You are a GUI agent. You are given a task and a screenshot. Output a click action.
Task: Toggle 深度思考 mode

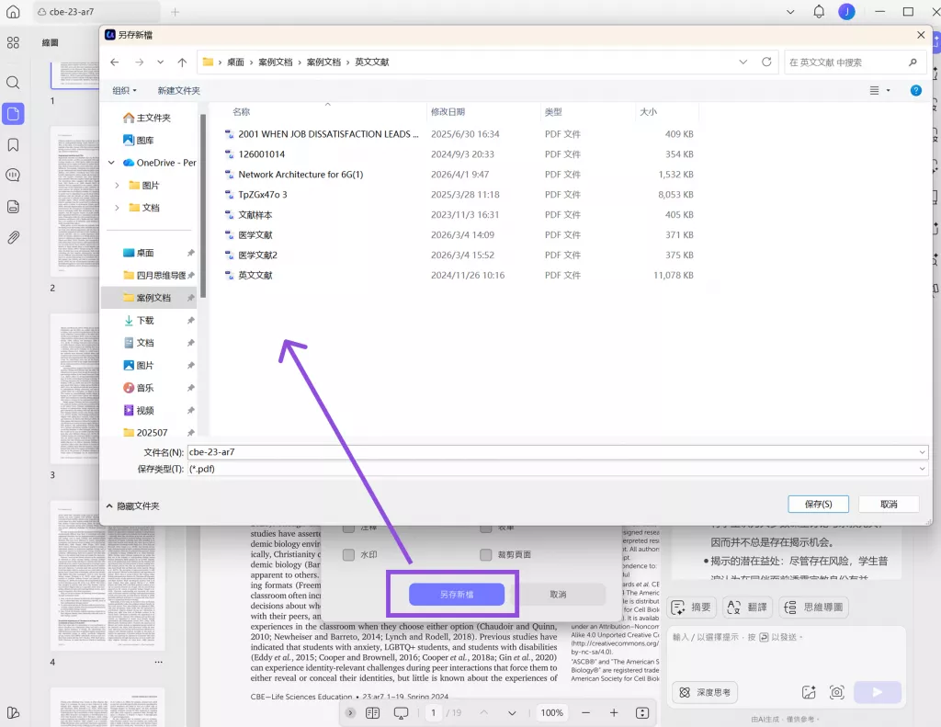pyautogui.click(x=705, y=692)
